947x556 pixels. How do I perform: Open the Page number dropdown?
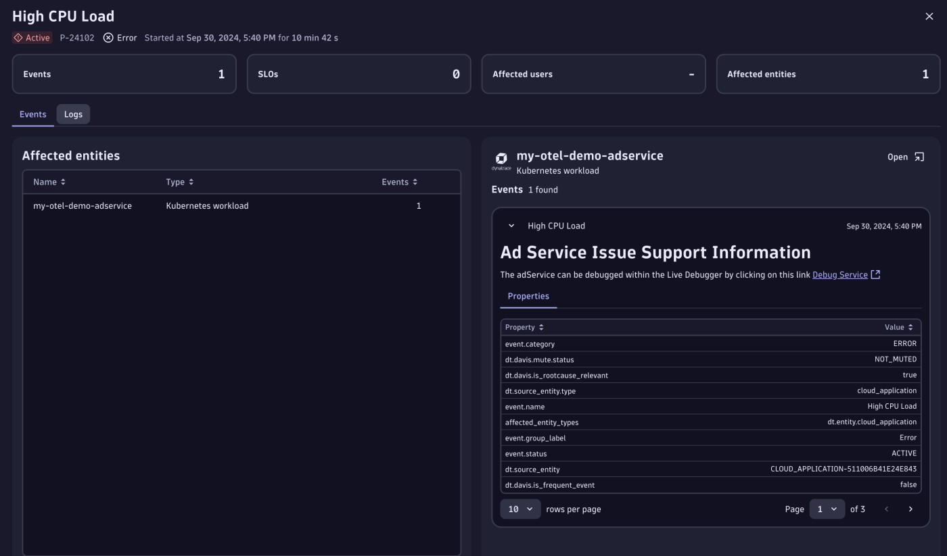point(827,509)
